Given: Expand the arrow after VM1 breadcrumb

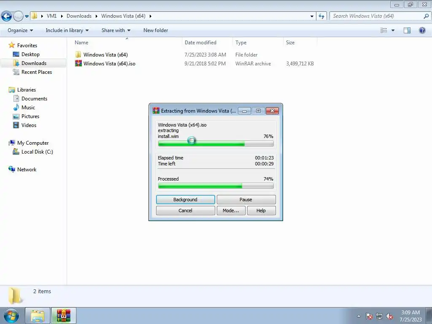Looking at the screenshot, I should click(x=62, y=16).
